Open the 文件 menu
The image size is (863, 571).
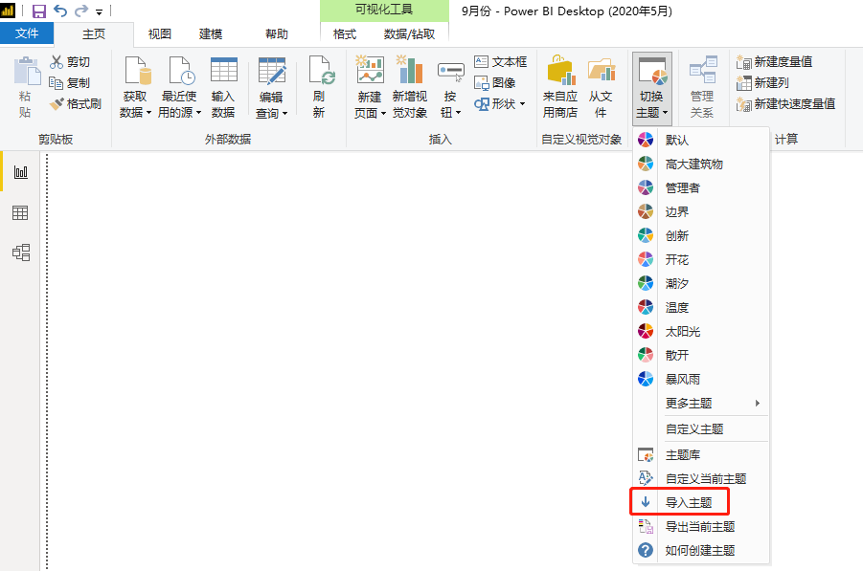click(27, 33)
